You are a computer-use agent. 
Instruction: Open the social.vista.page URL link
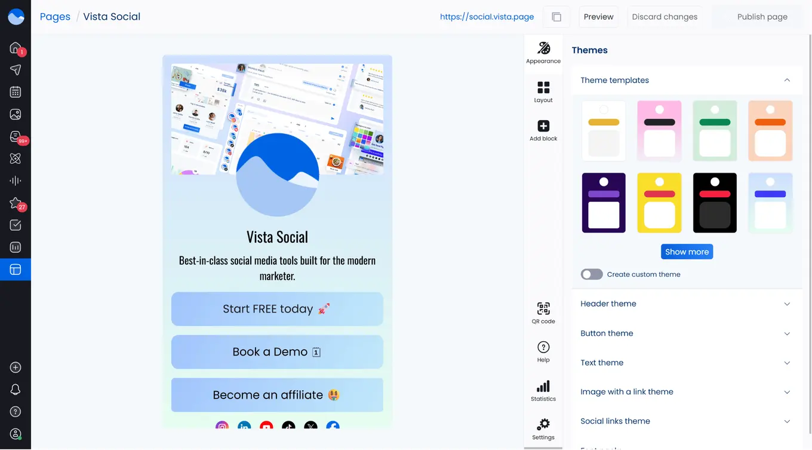(487, 16)
